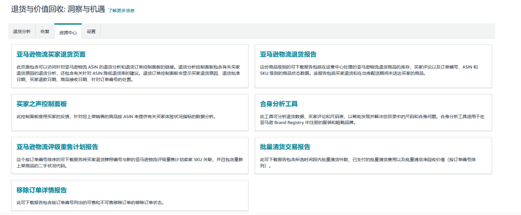
Task: Launch the 合身分析工具 title link
Action: (279, 104)
